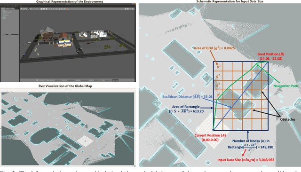Start video recording with the Gazebo toolbar icon
The image size is (301, 172).
(x=133, y=9)
